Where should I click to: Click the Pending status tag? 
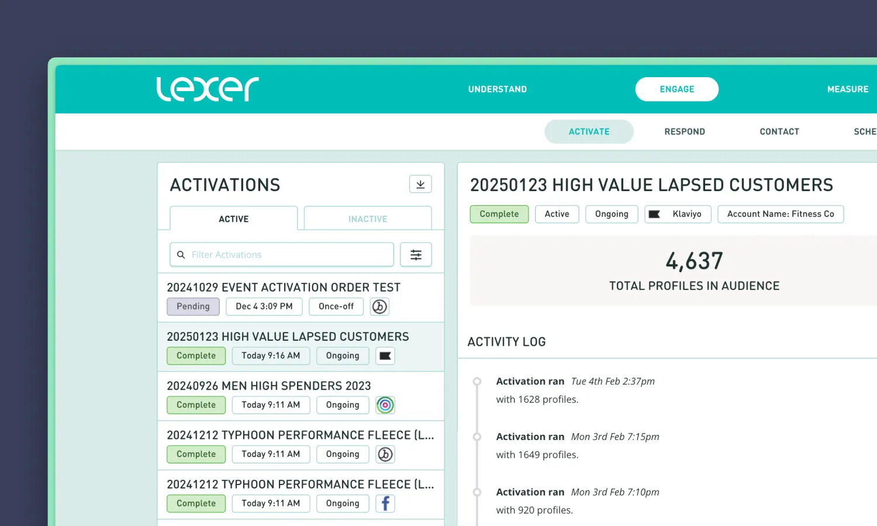(x=193, y=306)
